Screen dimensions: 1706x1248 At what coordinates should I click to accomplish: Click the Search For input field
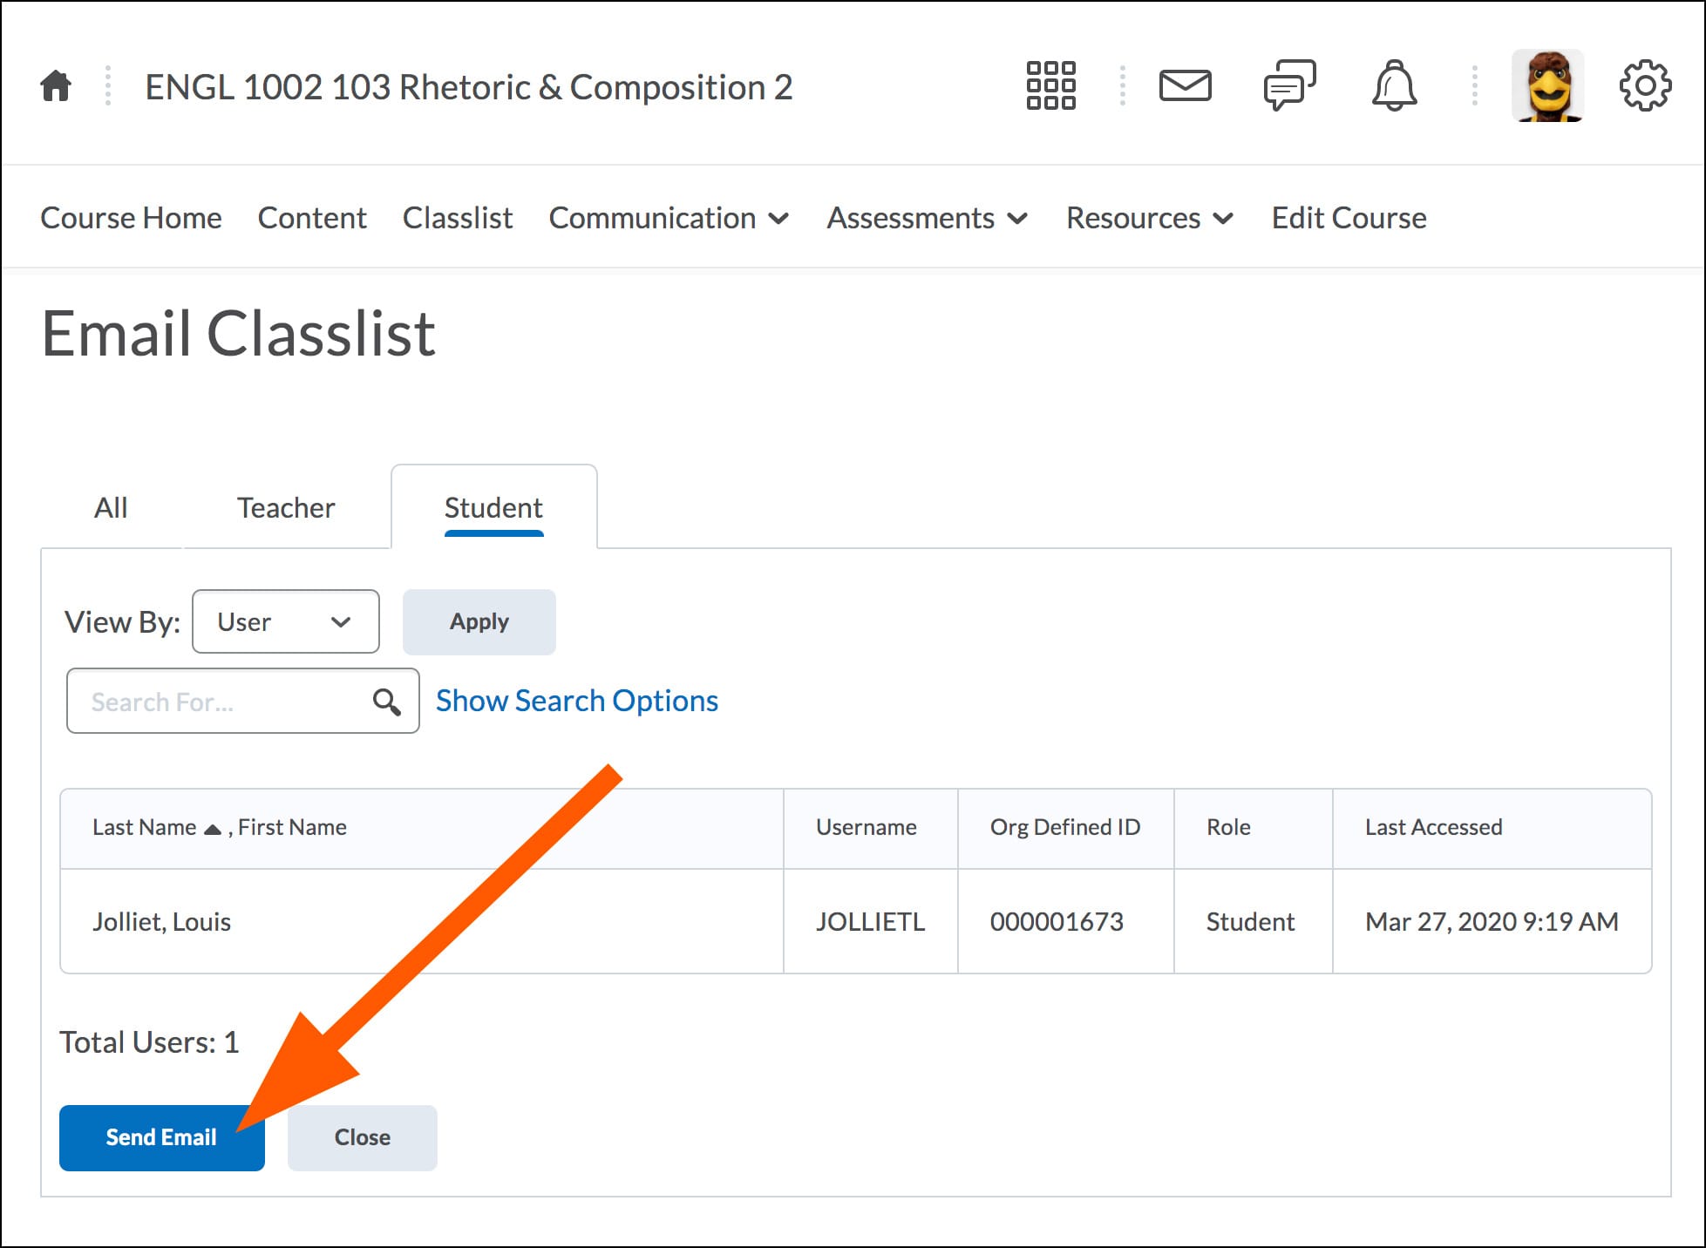point(218,702)
